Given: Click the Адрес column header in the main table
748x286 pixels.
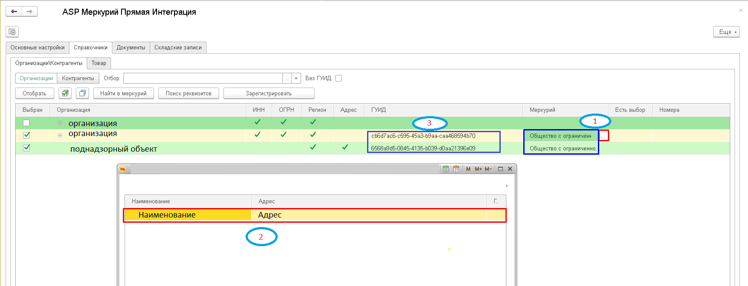Looking at the screenshot, I should [349, 110].
